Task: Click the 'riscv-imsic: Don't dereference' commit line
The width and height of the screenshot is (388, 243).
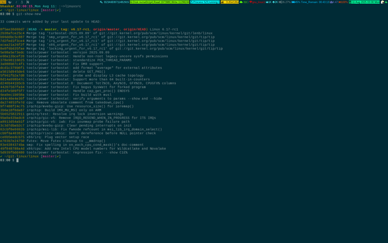Action: point(78,133)
